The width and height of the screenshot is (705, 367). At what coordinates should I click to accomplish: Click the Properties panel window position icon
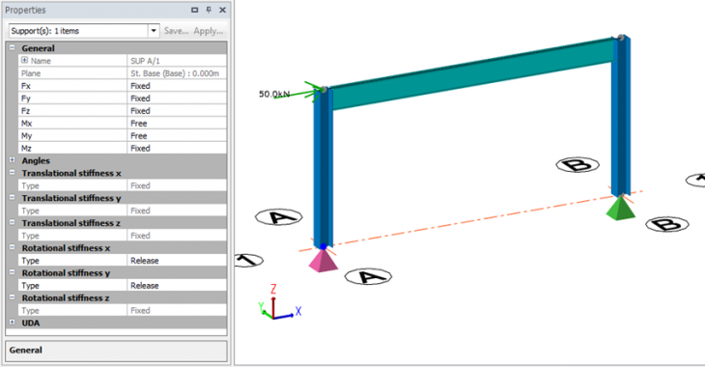point(195,10)
